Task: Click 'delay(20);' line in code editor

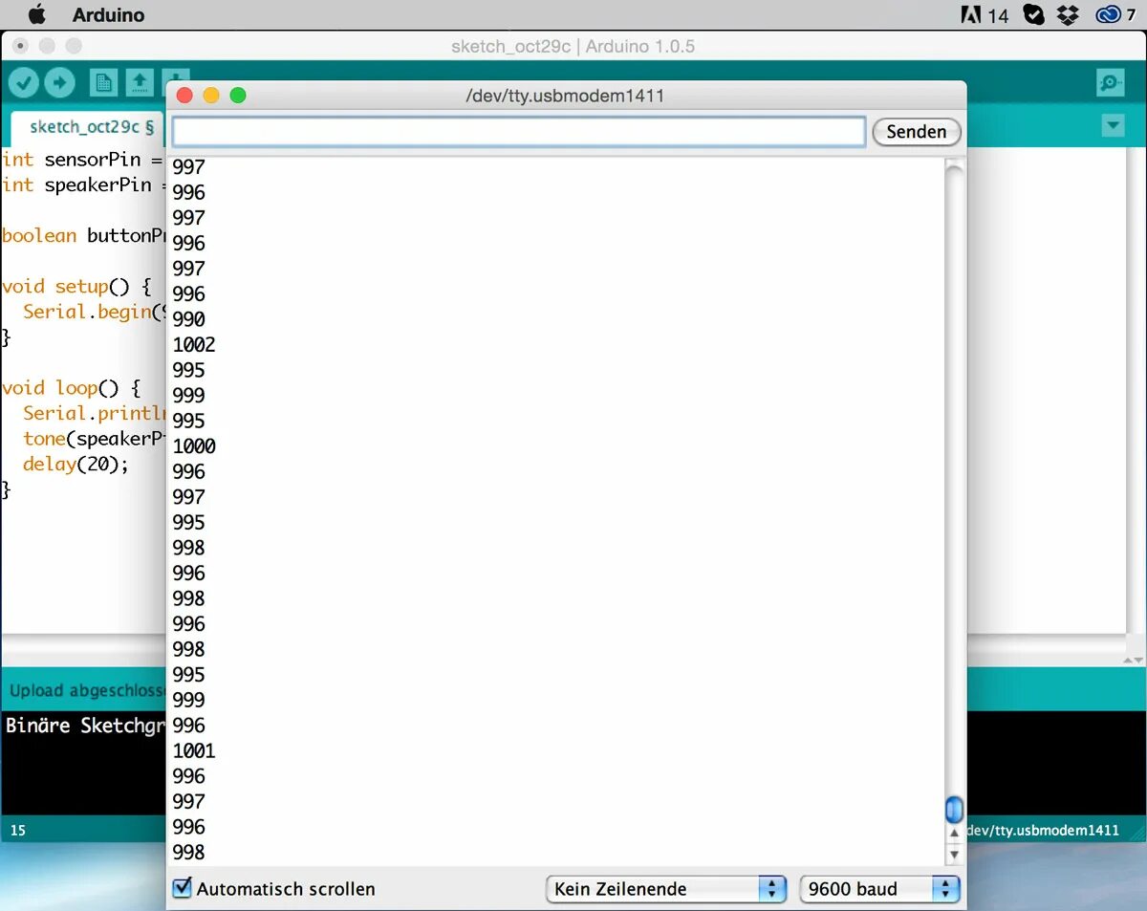Action: coord(76,464)
